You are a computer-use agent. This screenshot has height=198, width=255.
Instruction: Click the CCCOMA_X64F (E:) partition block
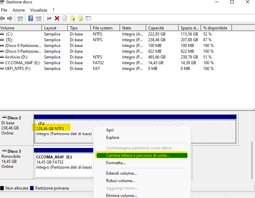[x=63, y=162]
